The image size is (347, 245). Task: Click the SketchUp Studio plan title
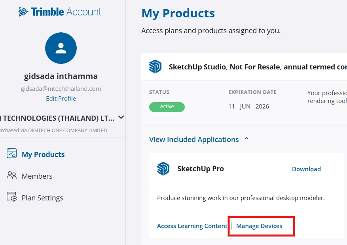[257, 67]
